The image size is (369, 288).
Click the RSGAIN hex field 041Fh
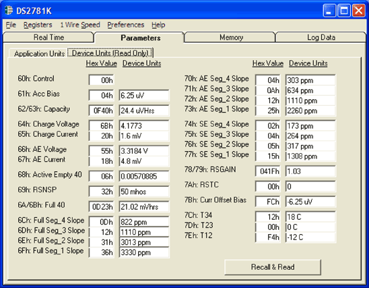click(x=268, y=171)
